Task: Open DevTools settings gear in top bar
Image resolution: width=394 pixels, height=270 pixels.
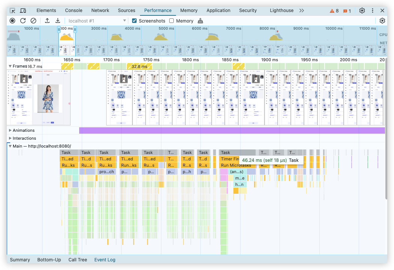Action: coord(362,11)
